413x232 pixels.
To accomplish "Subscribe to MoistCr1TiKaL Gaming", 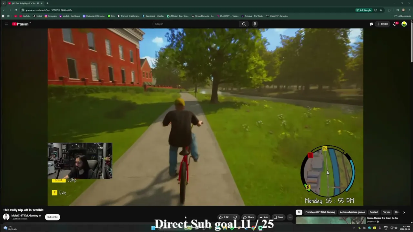I will click(52, 217).
